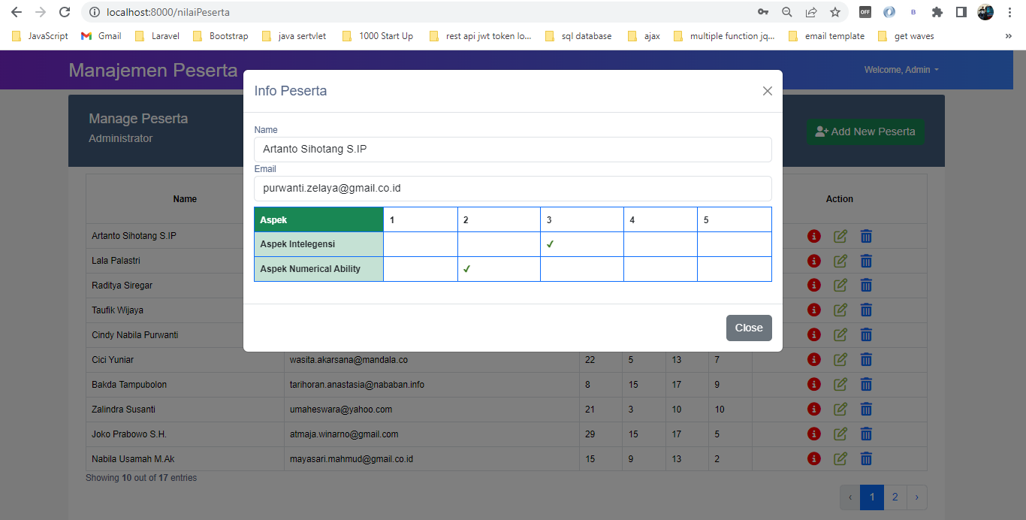Click Aspek Numerical Ability checkmark under column 2

pyautogui.click(x=466, y=269)
